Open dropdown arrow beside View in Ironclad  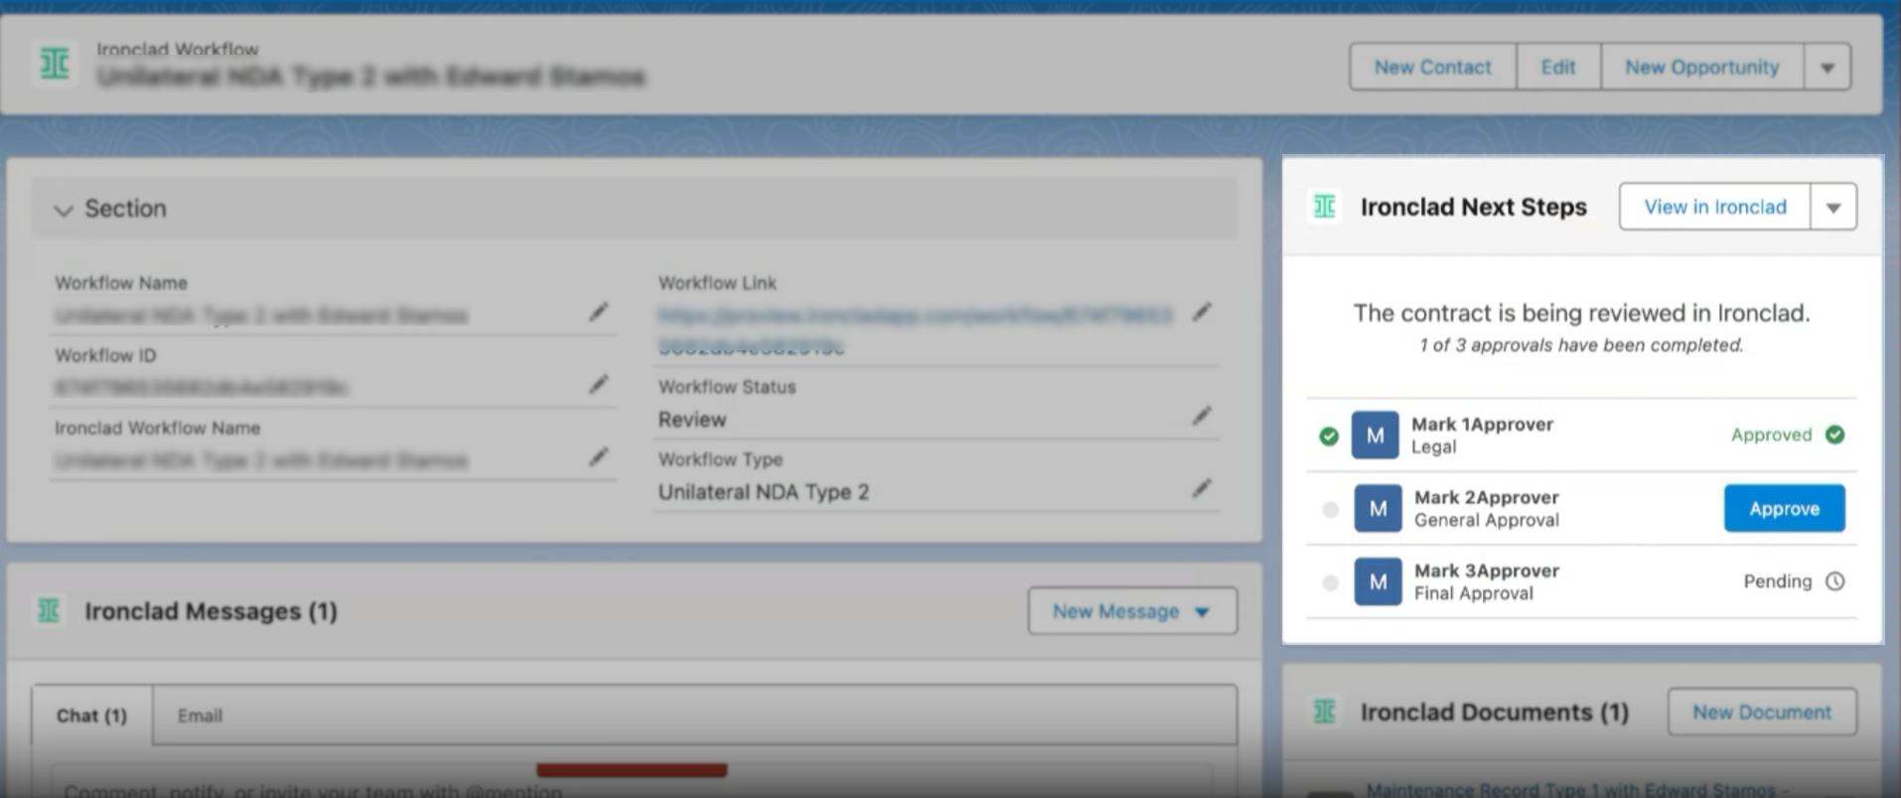pos(1833,207)
